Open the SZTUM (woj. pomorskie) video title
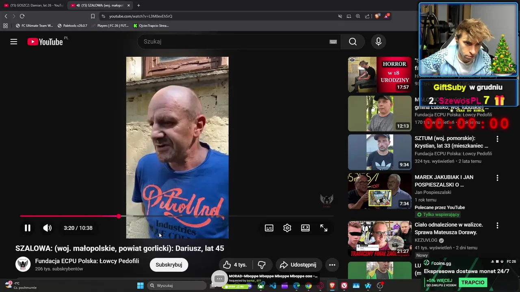Image resolution: width=520 pixels, height=292 pixels. tap(451, 142)
